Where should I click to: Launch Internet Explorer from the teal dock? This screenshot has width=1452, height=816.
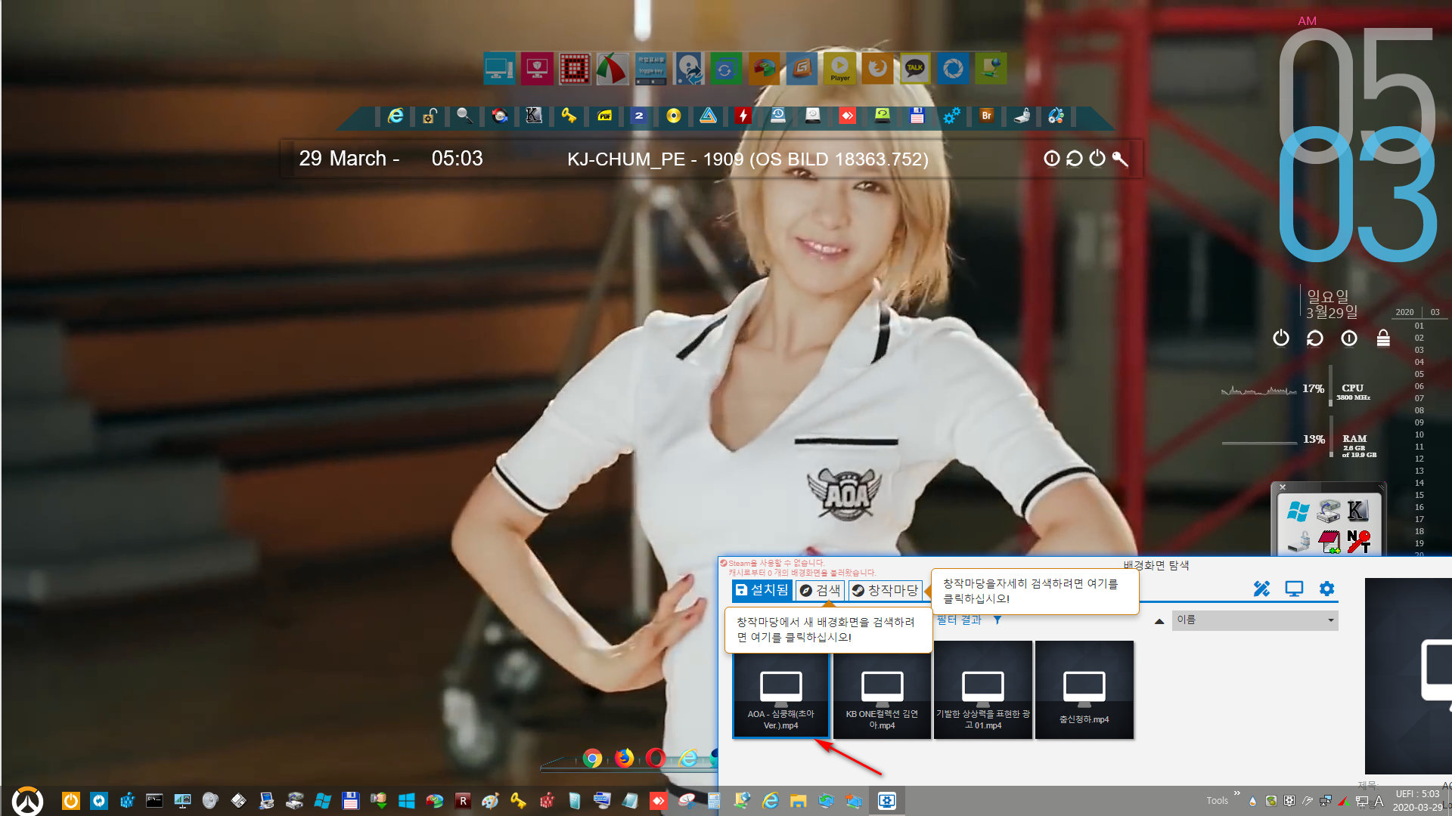coord(395,116)
